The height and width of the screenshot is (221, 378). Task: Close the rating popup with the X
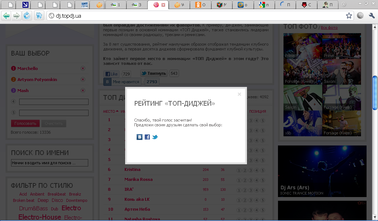[239, 94]
